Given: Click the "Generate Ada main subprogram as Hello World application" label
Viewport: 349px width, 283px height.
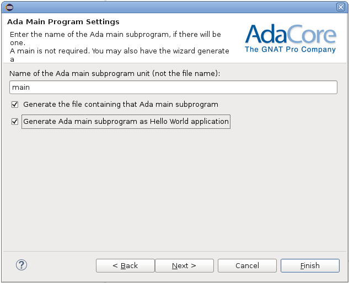Looking at the screenshot, I should pyautogui.click(x=126, y=122).
